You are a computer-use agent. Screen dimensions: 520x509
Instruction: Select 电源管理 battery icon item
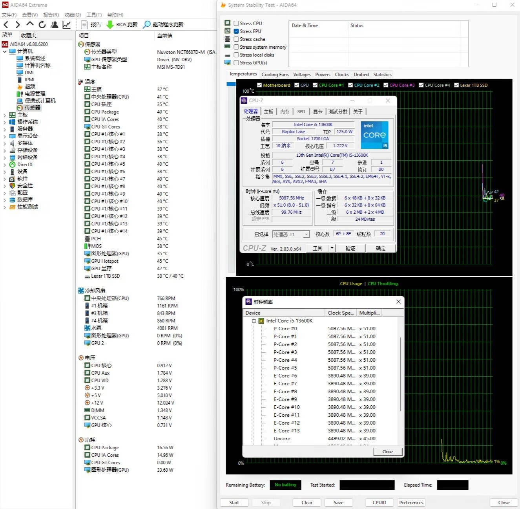point(20,93)
